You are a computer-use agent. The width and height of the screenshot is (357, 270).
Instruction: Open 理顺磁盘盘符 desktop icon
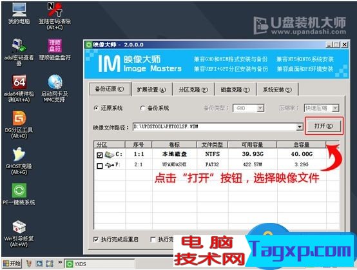point(55,49)
